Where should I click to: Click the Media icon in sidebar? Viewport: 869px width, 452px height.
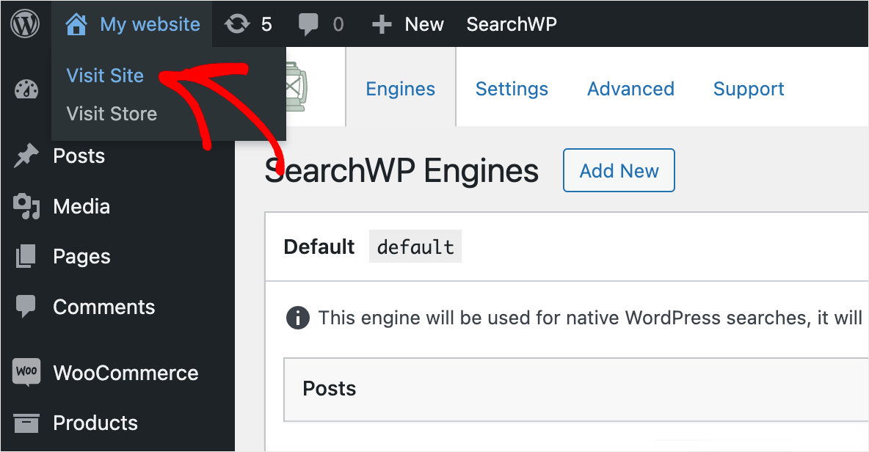pos(26,206)
